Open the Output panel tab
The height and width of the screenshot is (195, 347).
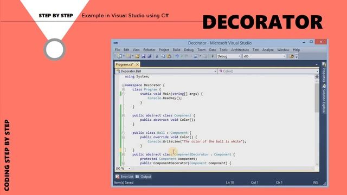143,177
